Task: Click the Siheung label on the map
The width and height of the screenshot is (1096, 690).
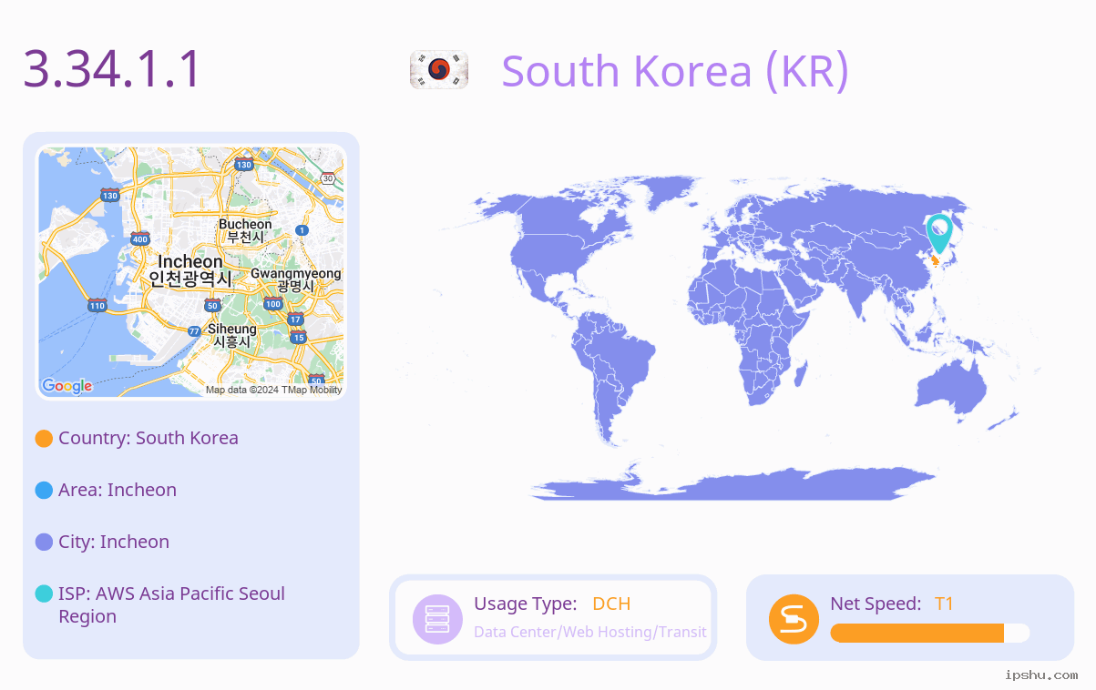Action: coord(232,335)
